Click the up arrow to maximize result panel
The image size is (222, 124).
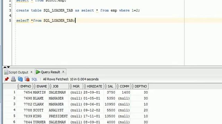pos(5,67)
